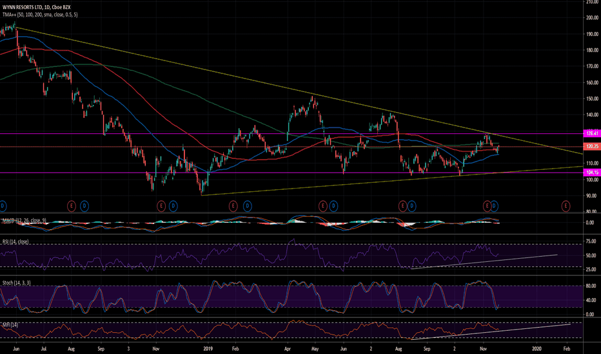Click the 170.00 price axis value
601x354 pixels.
(x=592, y=66)
